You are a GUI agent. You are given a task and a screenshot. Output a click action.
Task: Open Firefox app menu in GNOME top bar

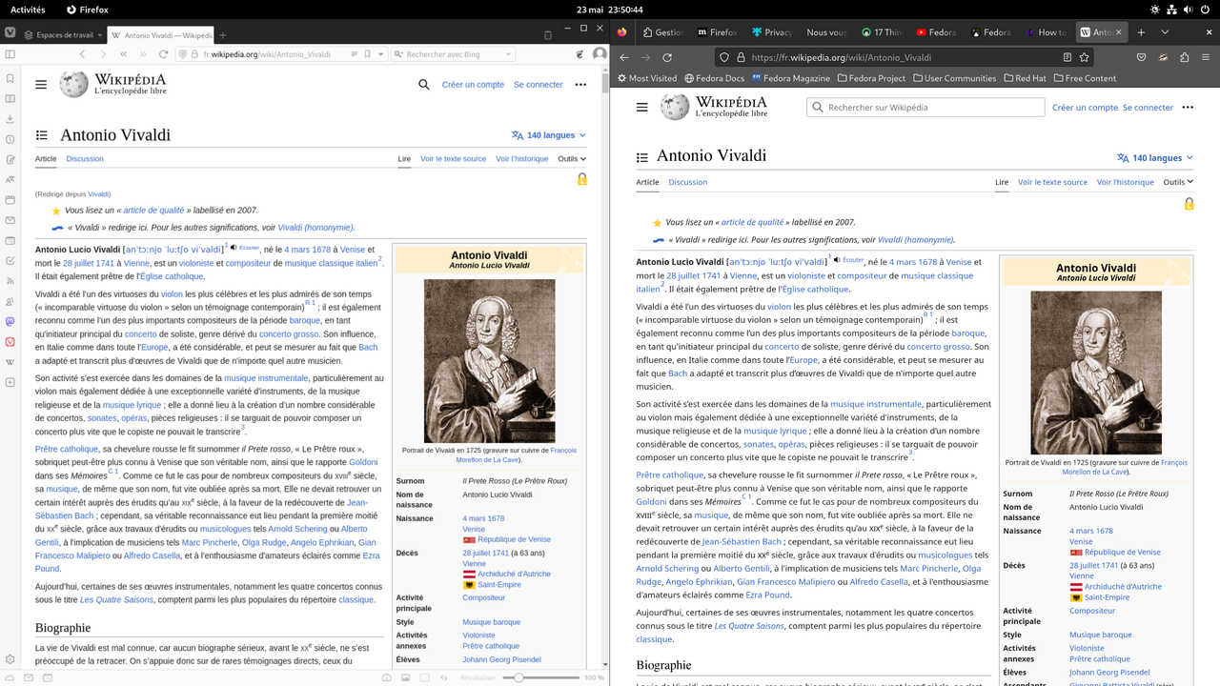click(x=88, y=10)
